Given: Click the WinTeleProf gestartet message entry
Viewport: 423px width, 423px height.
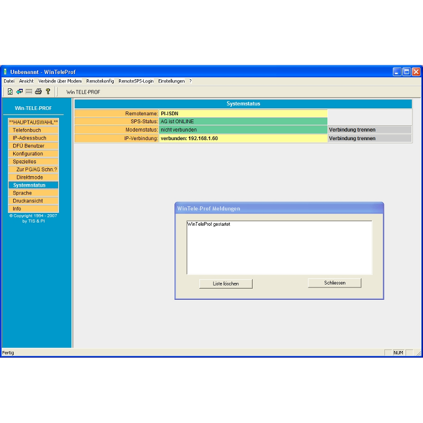Looking at the screenshot, I should [208, 224].
